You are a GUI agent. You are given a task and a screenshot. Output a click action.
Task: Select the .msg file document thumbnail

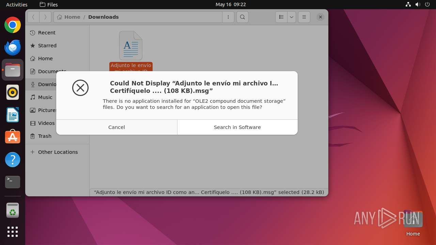click(x=131, y=46)
